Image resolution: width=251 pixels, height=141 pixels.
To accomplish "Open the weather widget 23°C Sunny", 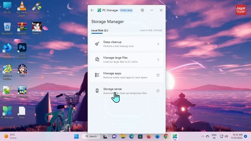I will pyautogui.click(x=10, y=136).
